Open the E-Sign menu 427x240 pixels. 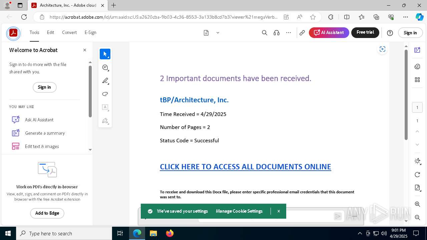coord(90,33)
